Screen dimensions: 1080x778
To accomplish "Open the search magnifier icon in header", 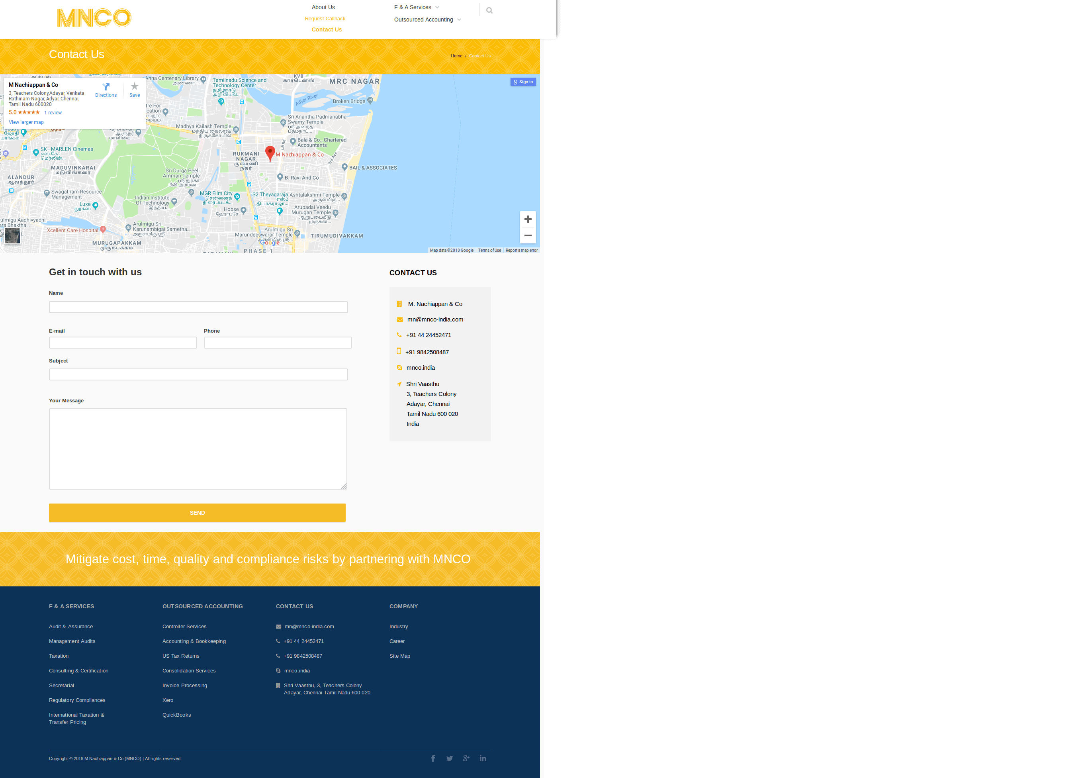I will [489, 10].
